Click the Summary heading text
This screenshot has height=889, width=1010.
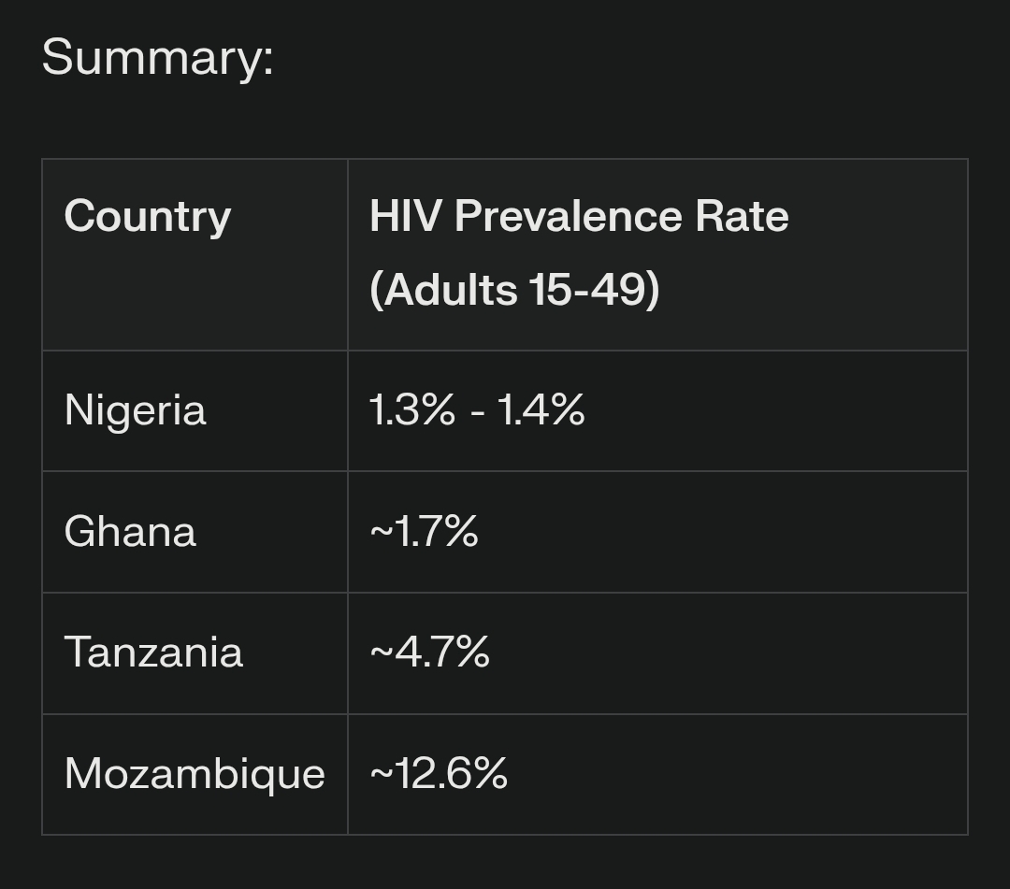pos(157,57)
